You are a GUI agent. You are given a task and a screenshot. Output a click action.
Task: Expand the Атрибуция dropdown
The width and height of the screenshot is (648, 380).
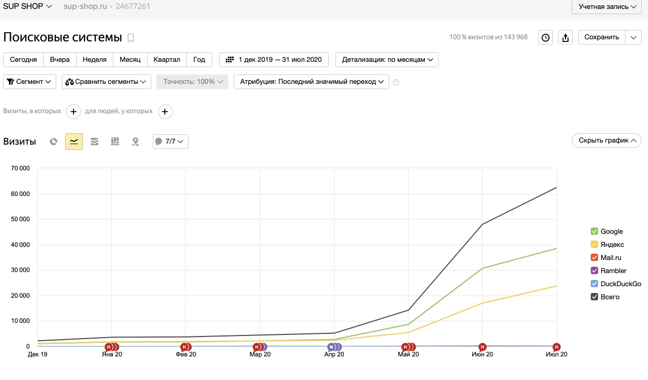pyautogui.click(x=311, y=82)
